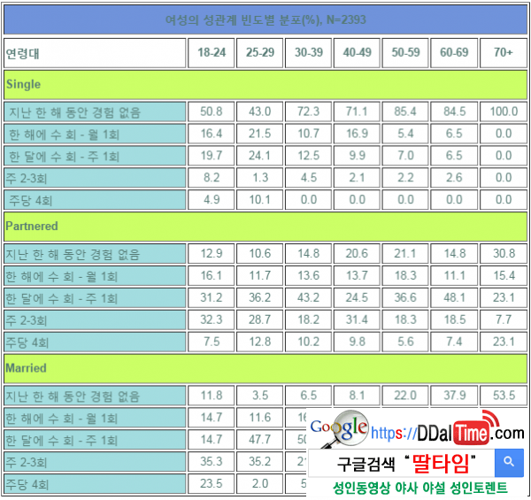Click '주 2-3회' row label under Partnered
The width and height of the screenshot is (531, 500).
tap(95, 319)
